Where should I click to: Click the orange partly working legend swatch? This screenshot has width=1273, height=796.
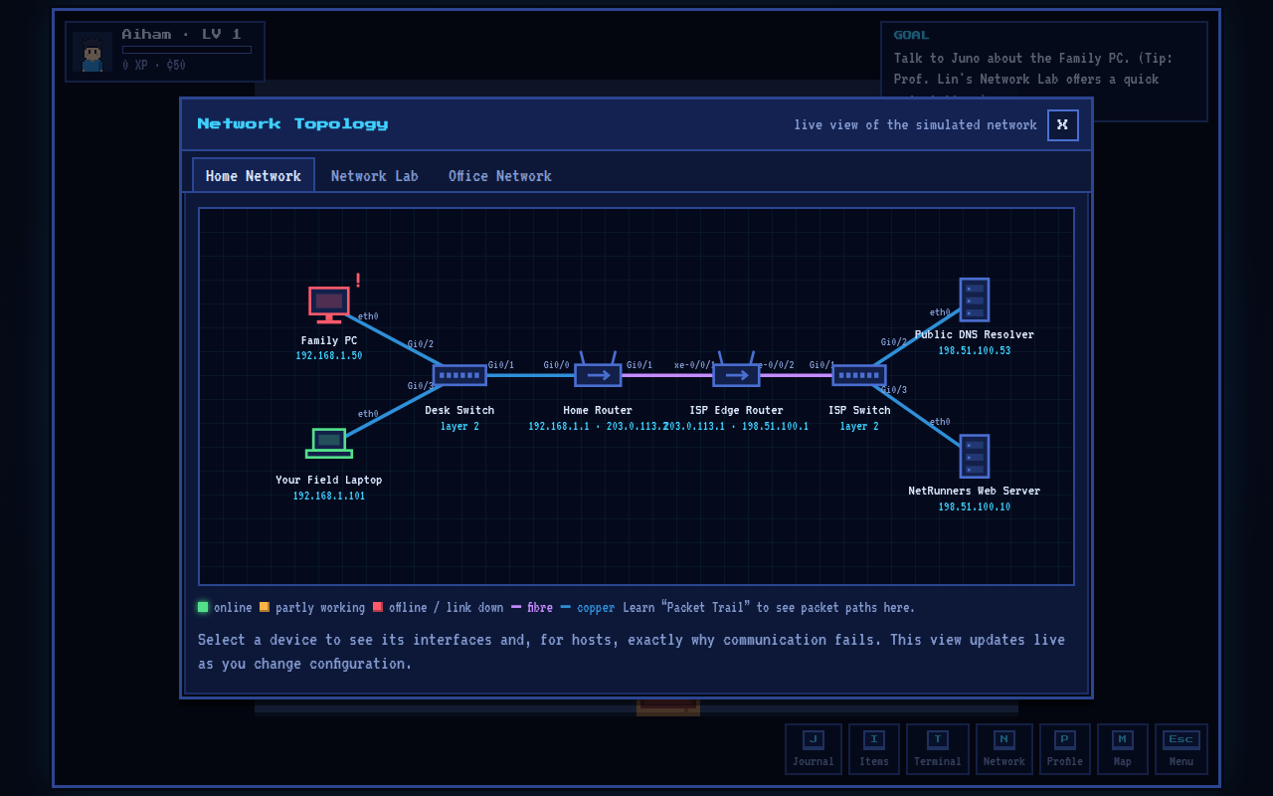(265, 607)
